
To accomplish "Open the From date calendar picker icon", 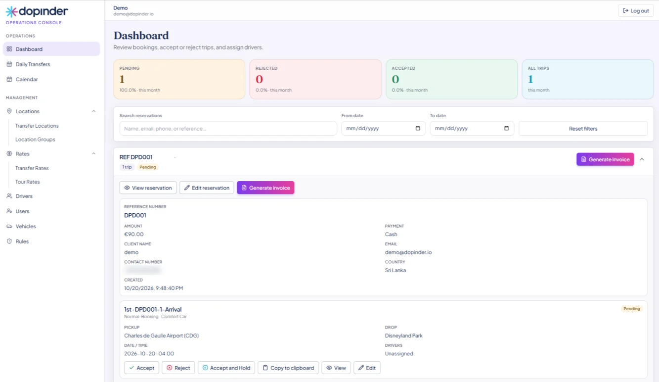I will click(x=418, y=129).
